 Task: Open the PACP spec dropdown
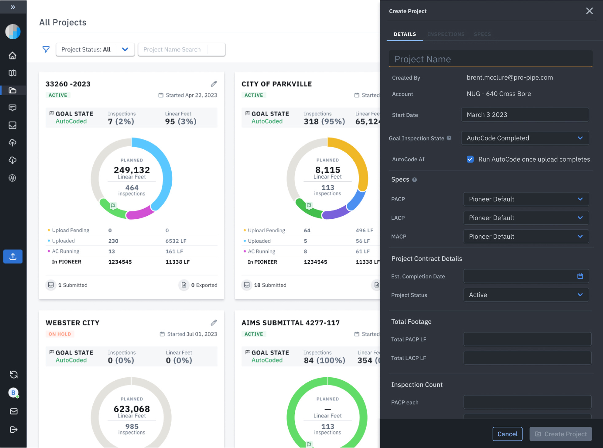click(x=526, y=199)
